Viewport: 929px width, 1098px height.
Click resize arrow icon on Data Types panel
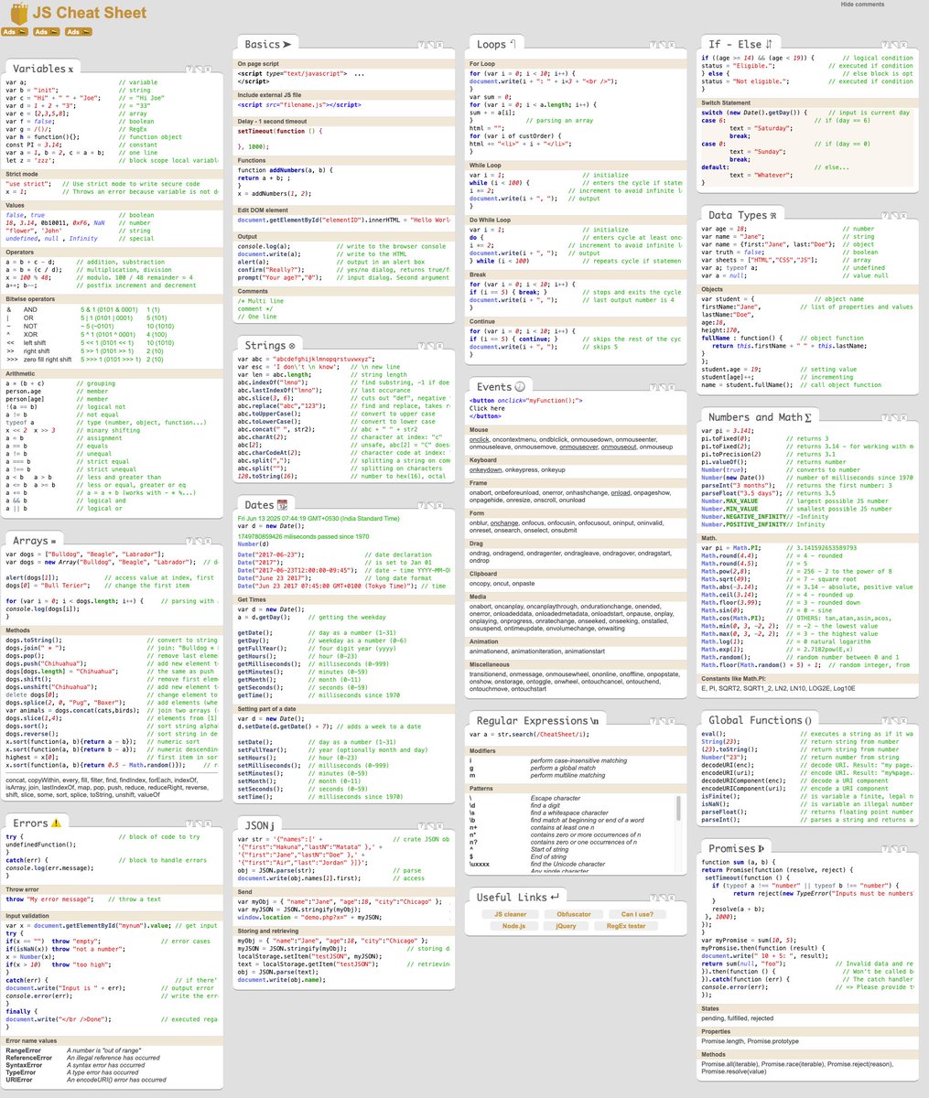892,216
